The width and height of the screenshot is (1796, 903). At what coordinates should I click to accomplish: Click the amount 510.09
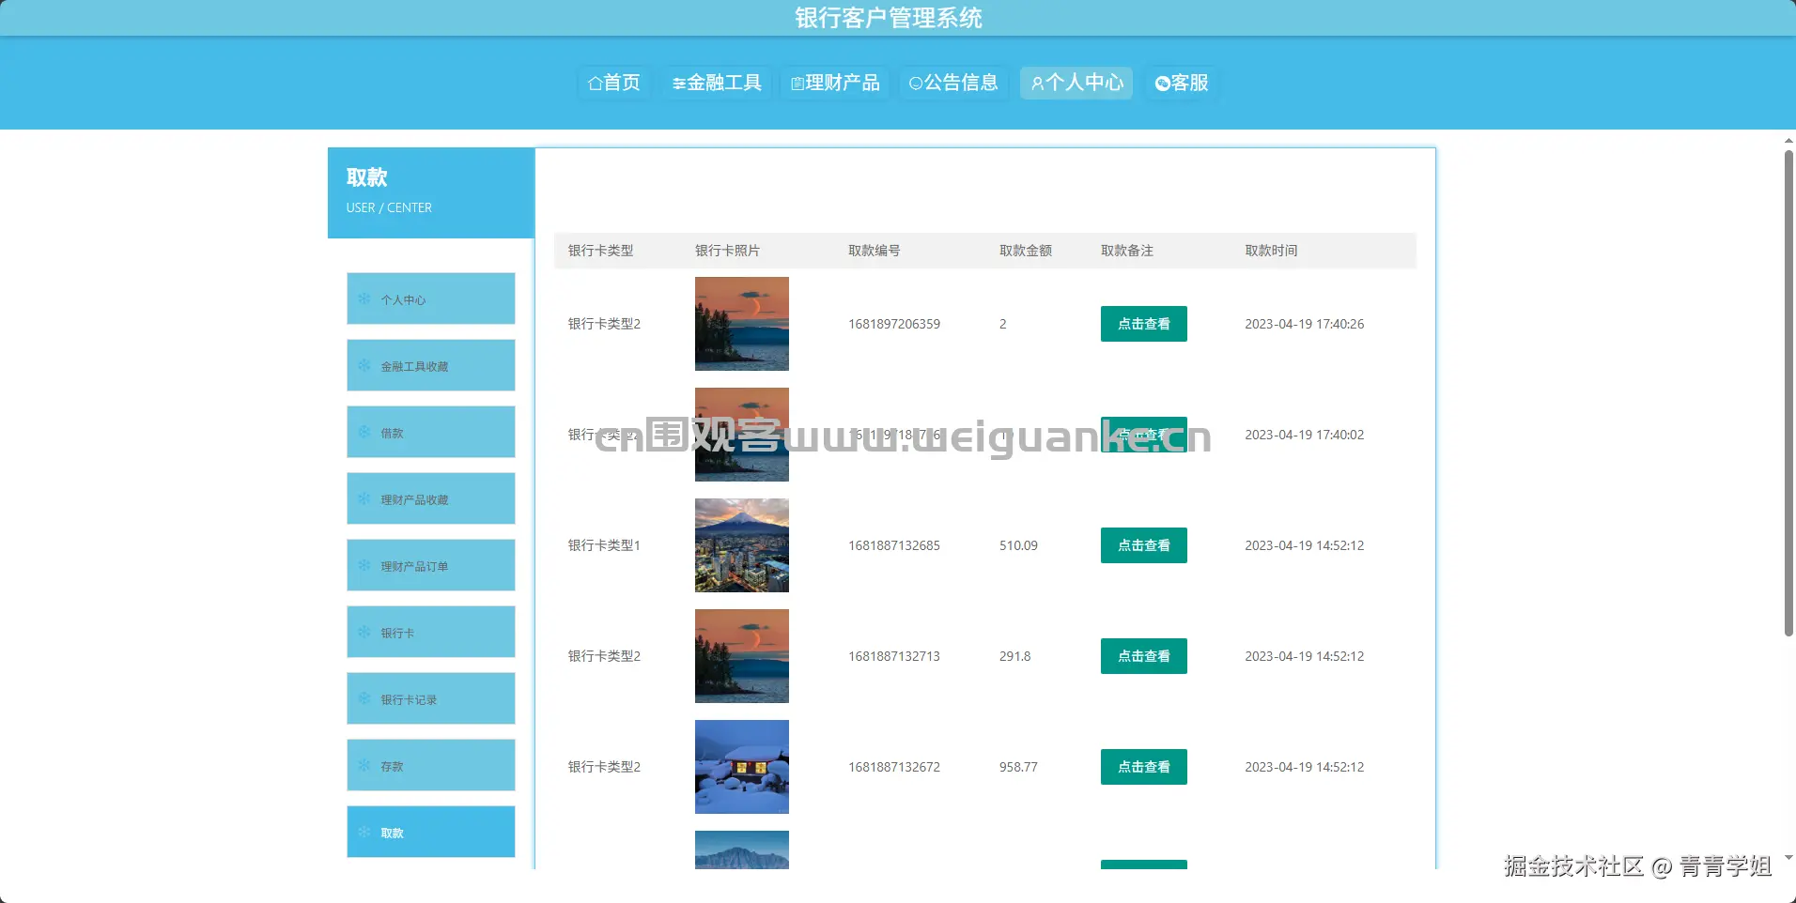[x=1018, y=545]
